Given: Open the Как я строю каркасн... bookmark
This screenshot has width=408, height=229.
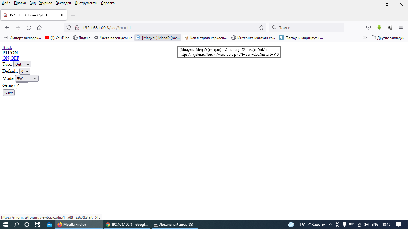Looking at the screenshot, I should tap(205, 38).
